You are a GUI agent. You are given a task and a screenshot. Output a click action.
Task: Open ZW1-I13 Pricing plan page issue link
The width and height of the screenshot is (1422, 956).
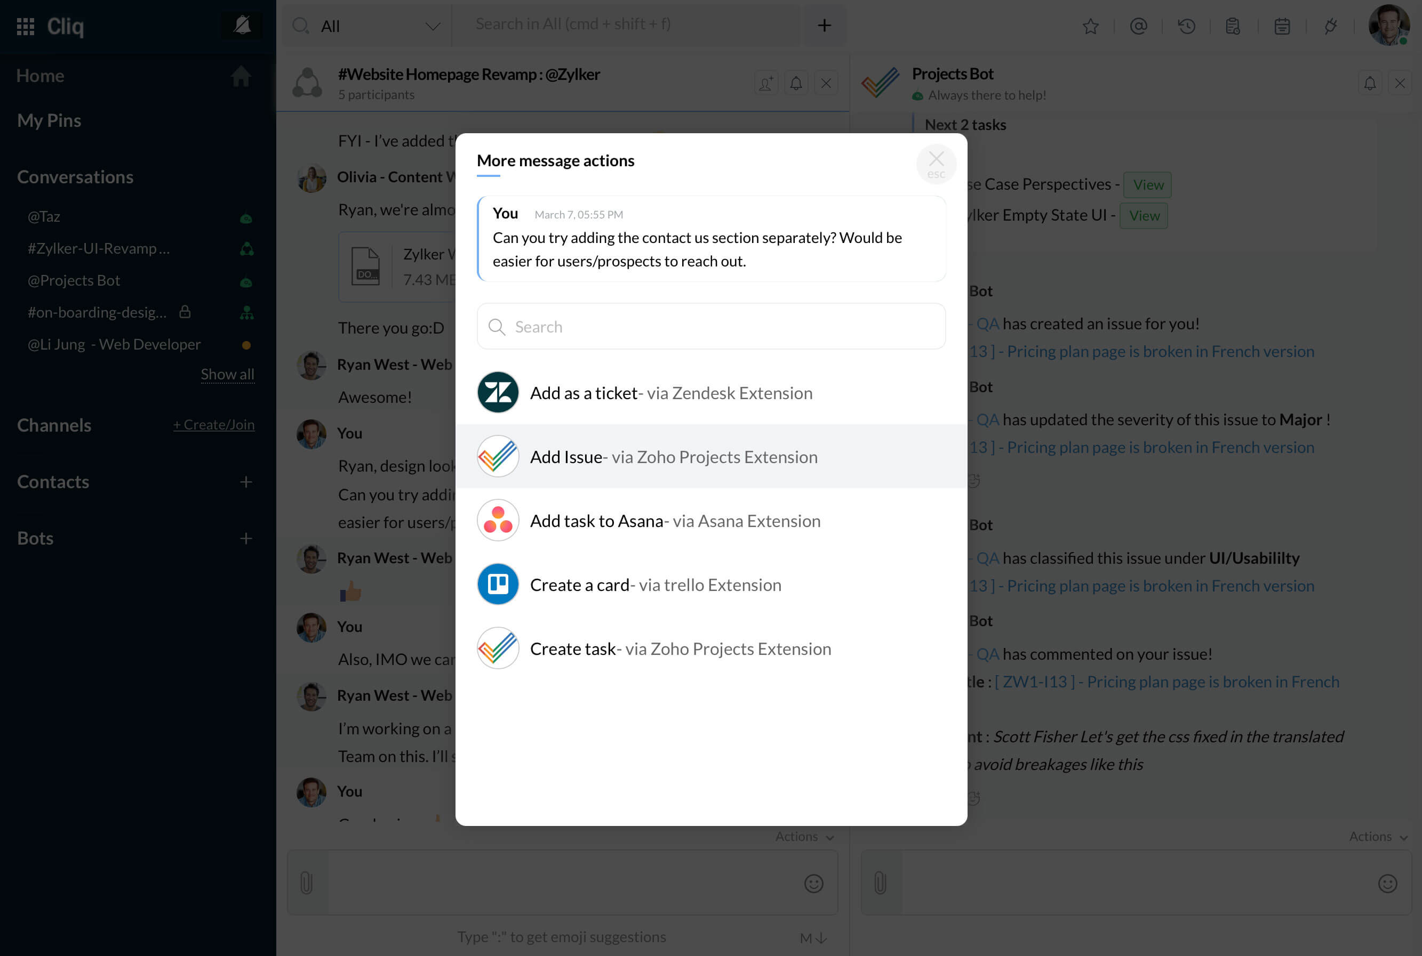(x=1167, y=682)
